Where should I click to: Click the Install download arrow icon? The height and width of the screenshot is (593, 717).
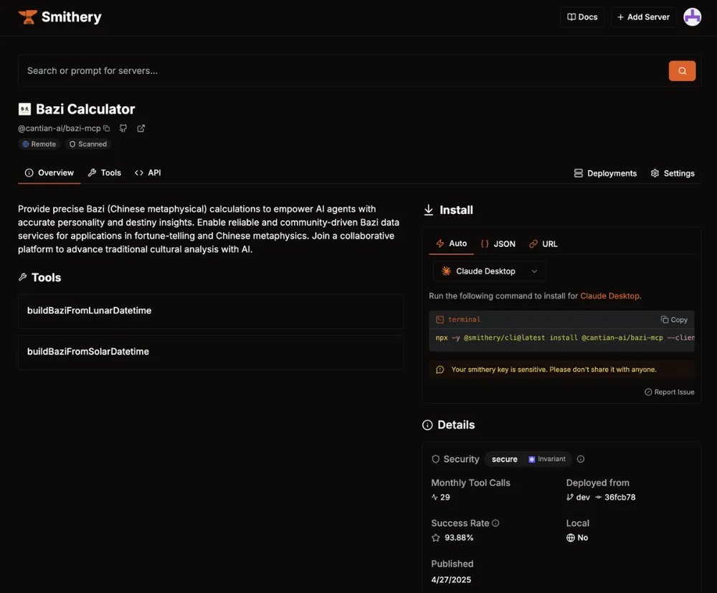[x=429, y=210]
